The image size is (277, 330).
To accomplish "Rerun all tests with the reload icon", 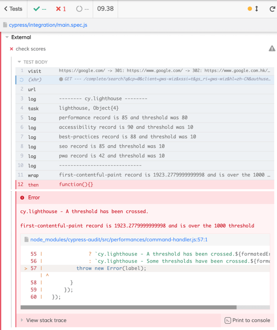I will [272, 9].
